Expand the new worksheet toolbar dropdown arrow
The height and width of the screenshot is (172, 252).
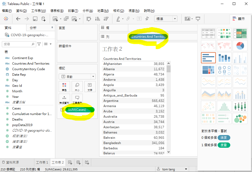(x=61, y=19)
